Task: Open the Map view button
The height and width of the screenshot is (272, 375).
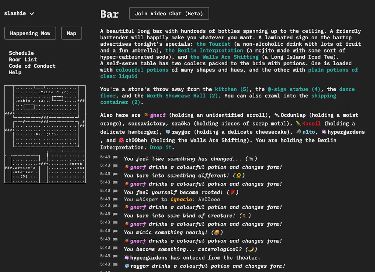Action: pyautogui.click(x=71, y=33)
